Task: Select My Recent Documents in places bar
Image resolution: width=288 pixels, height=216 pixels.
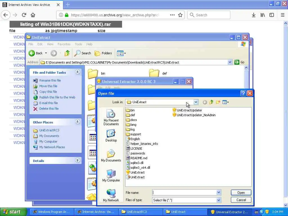Action: (x=111, y=117)
